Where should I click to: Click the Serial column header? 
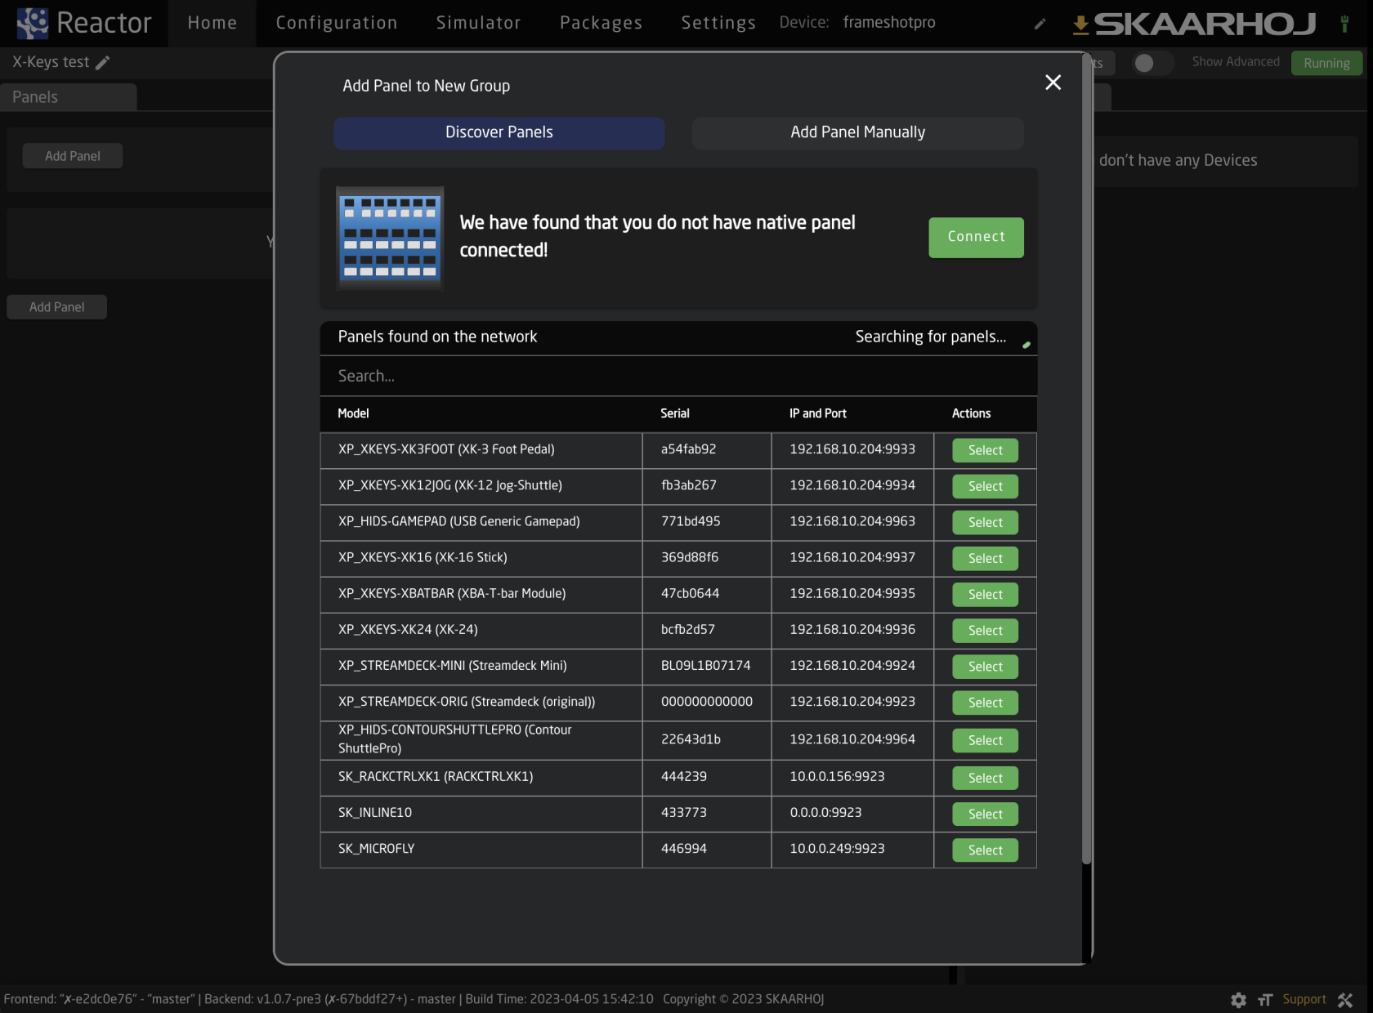675,413
